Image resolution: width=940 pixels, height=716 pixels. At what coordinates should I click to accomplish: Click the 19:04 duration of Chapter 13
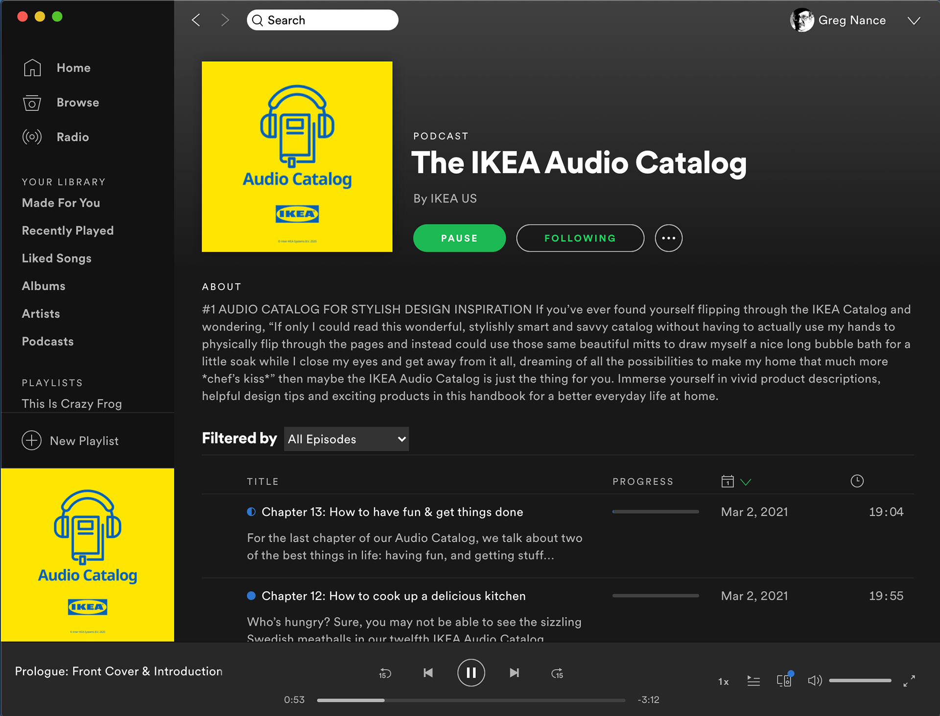(886, 512)
